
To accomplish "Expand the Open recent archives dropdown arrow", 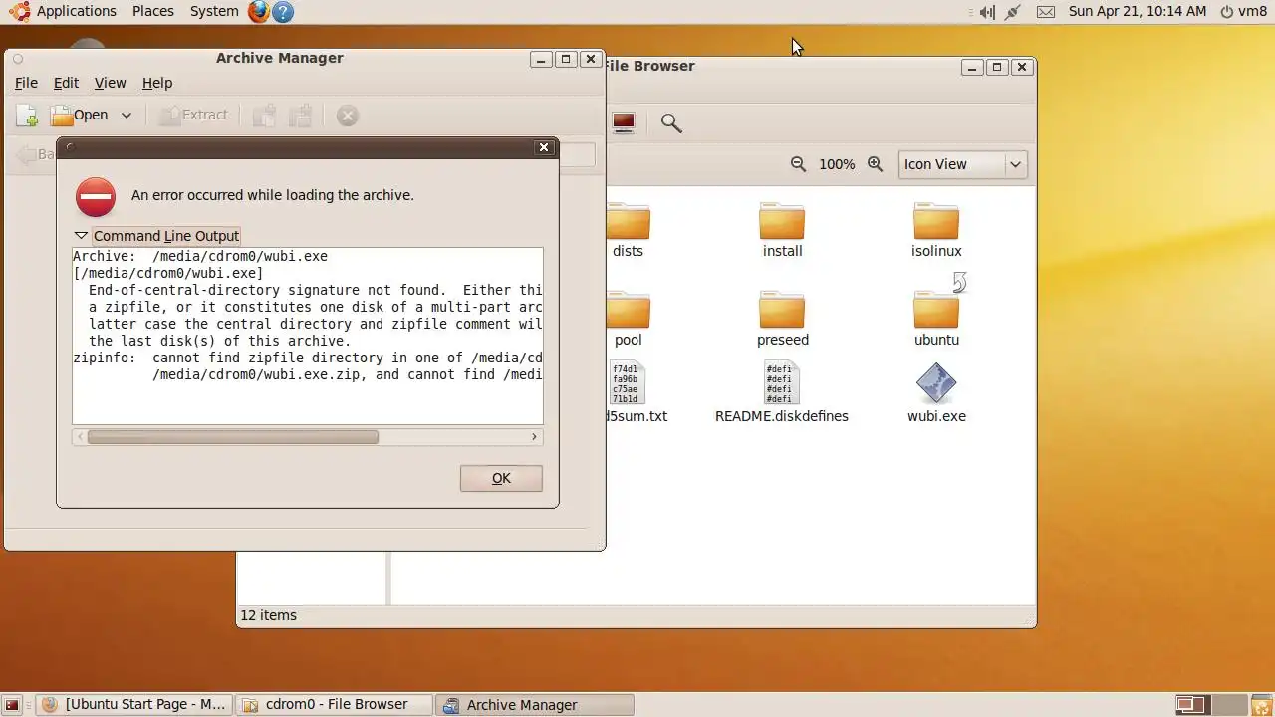I will point(127,115).
